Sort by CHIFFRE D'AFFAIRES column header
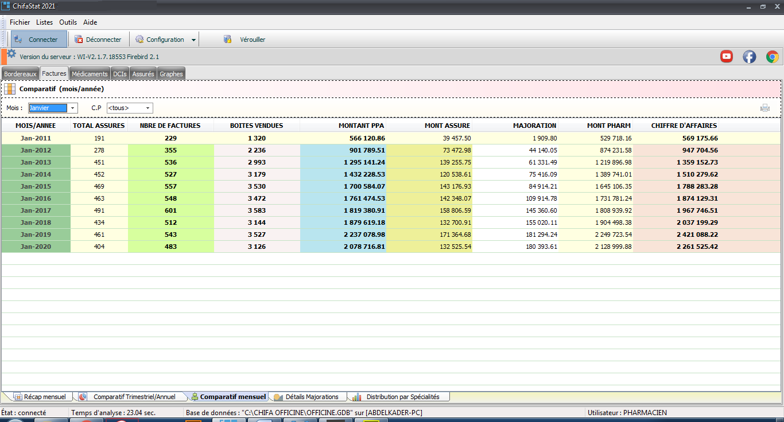This screenshot has height=422, width=784. point(684,126)
